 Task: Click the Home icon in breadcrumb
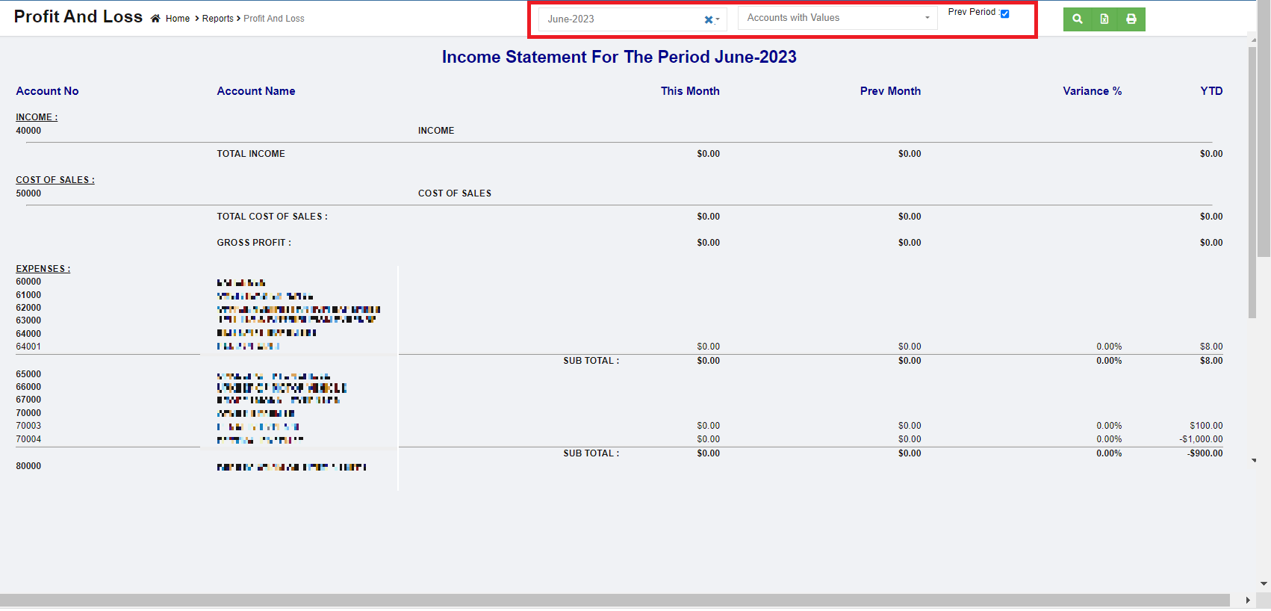tap(155, 19)
